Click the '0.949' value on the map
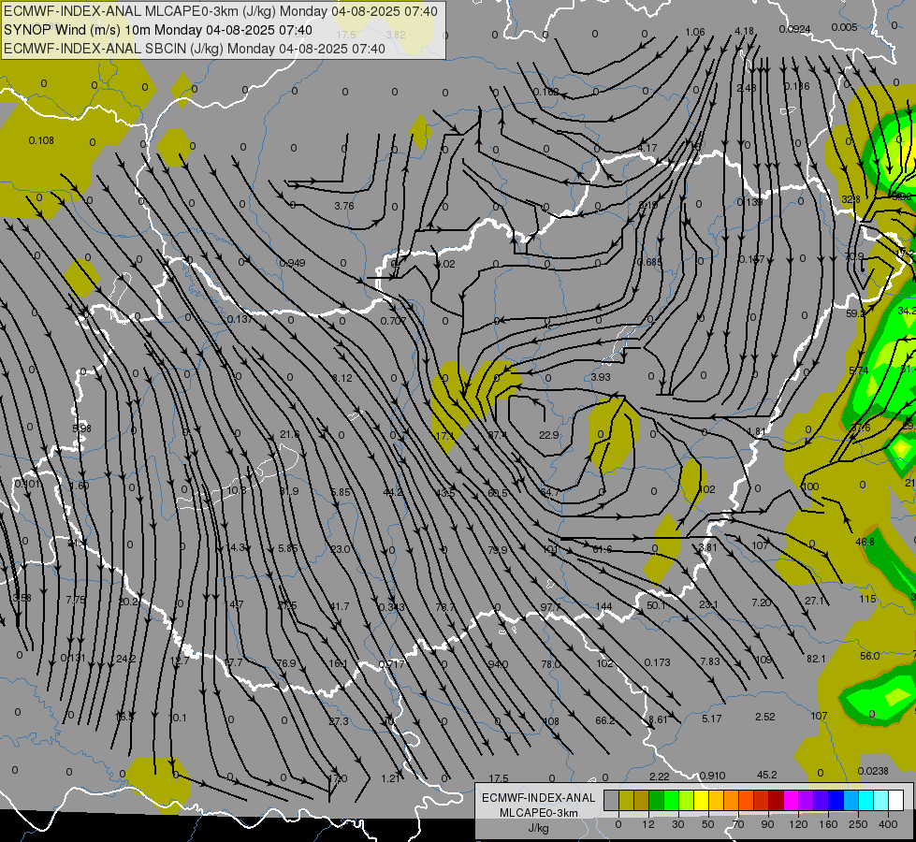Image resolution: width=916 pixels, height=842 pixels. pyautogui.click(x=292, y=263)
